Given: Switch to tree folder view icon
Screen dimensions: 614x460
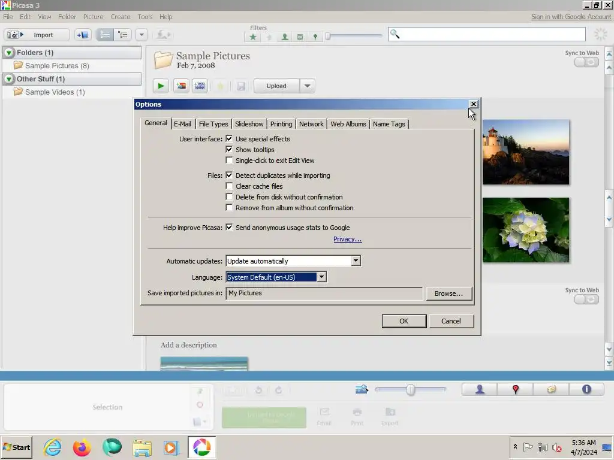Looking at the screenshot, I should pos(123,35).
